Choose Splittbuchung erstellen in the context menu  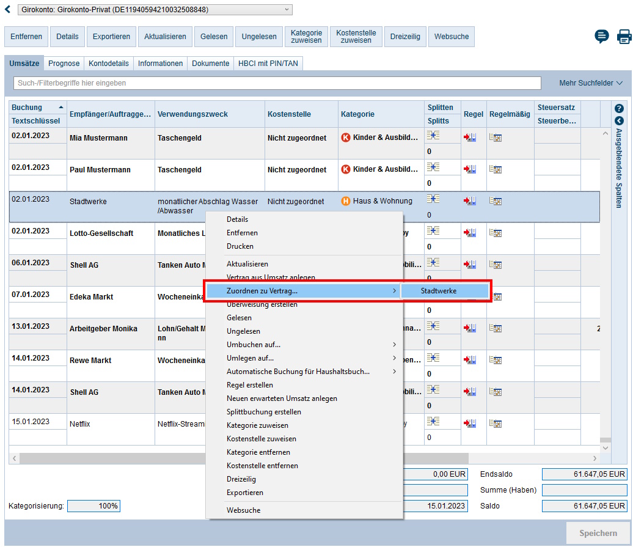(304, 412)
